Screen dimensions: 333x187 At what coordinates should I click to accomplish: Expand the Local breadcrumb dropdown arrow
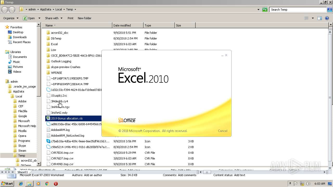[x=64, y=10]
